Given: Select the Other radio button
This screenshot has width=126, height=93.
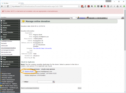Looking at the screenshot, I should [x=23, y=81].
